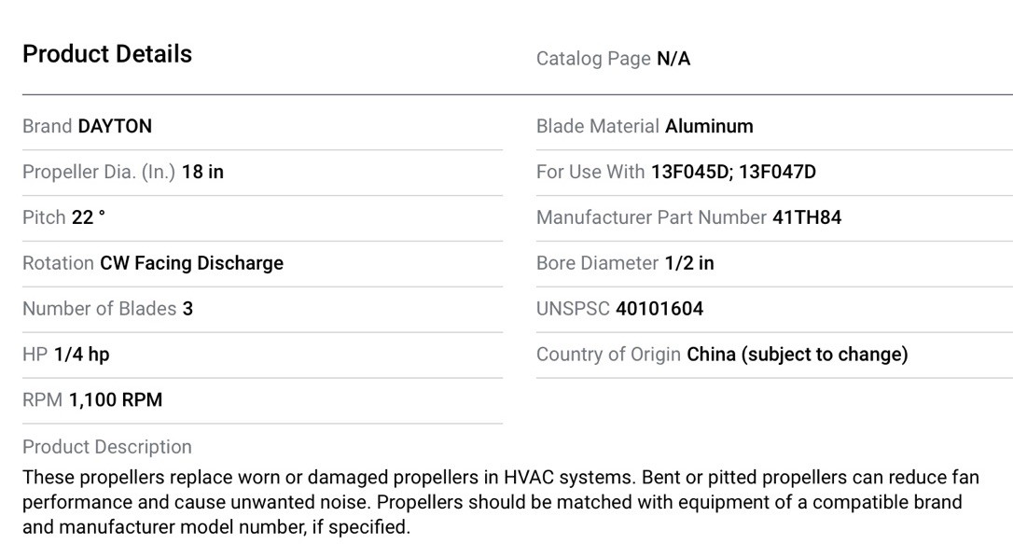Click the UNSPSC code 40101604
The image size is (1013, 544).
point(659,308)
